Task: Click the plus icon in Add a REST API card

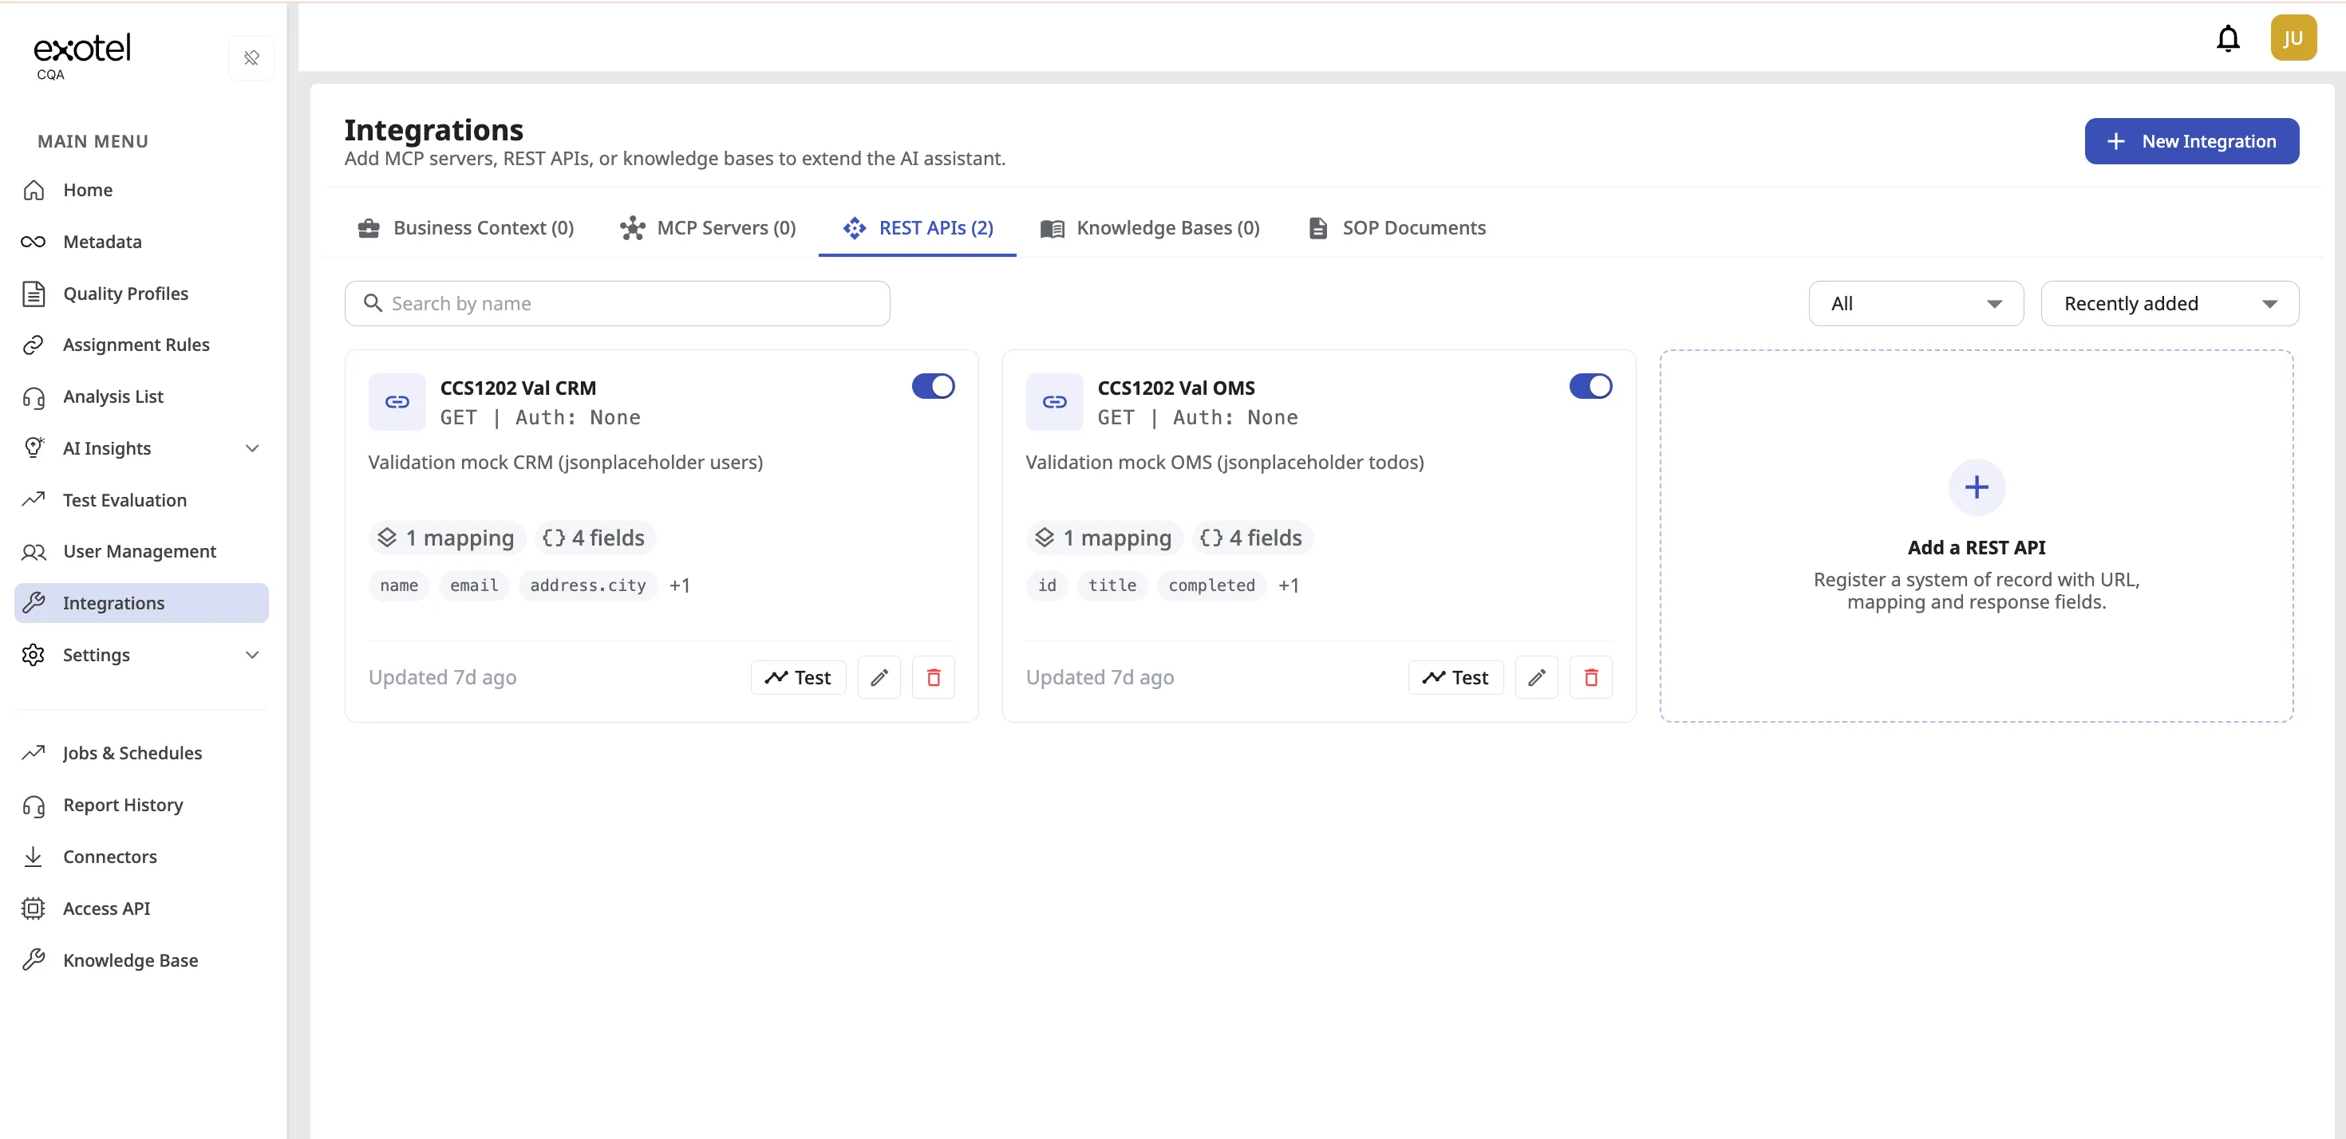Action: [x=1977, y=487]
